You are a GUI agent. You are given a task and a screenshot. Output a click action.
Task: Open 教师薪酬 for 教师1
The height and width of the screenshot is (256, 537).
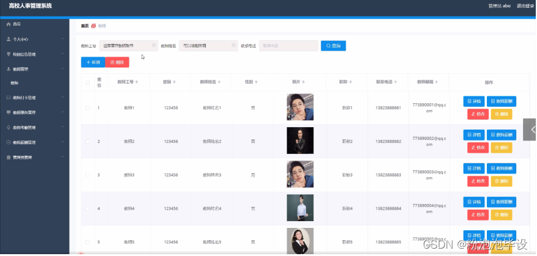pos(502,101)
